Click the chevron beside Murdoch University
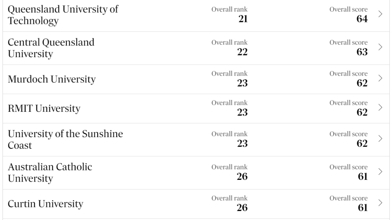Image resolution: width=392 pixels, height=220 pixels. (380, 78)
